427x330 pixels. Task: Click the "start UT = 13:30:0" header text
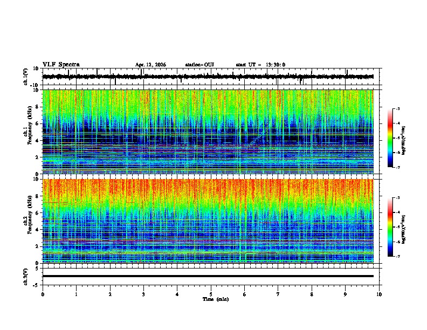tap(260, 65)
